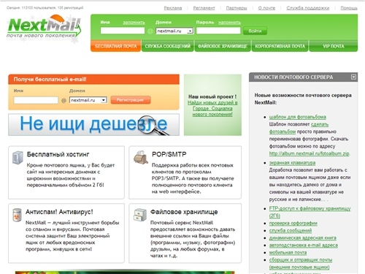Open the проверка орфографии link

point(293,223)
